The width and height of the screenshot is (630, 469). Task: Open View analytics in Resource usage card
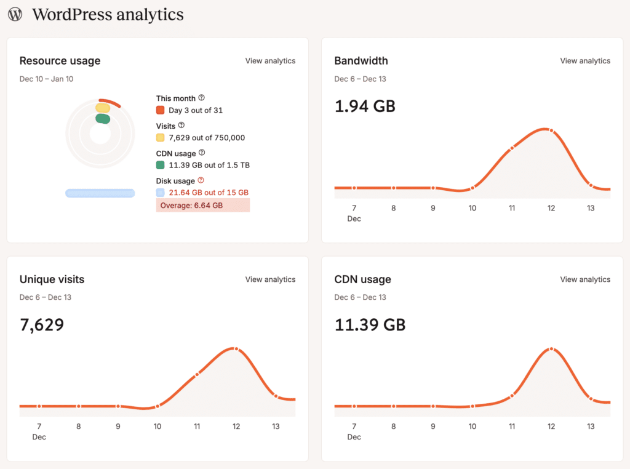[x=270, y=60]
